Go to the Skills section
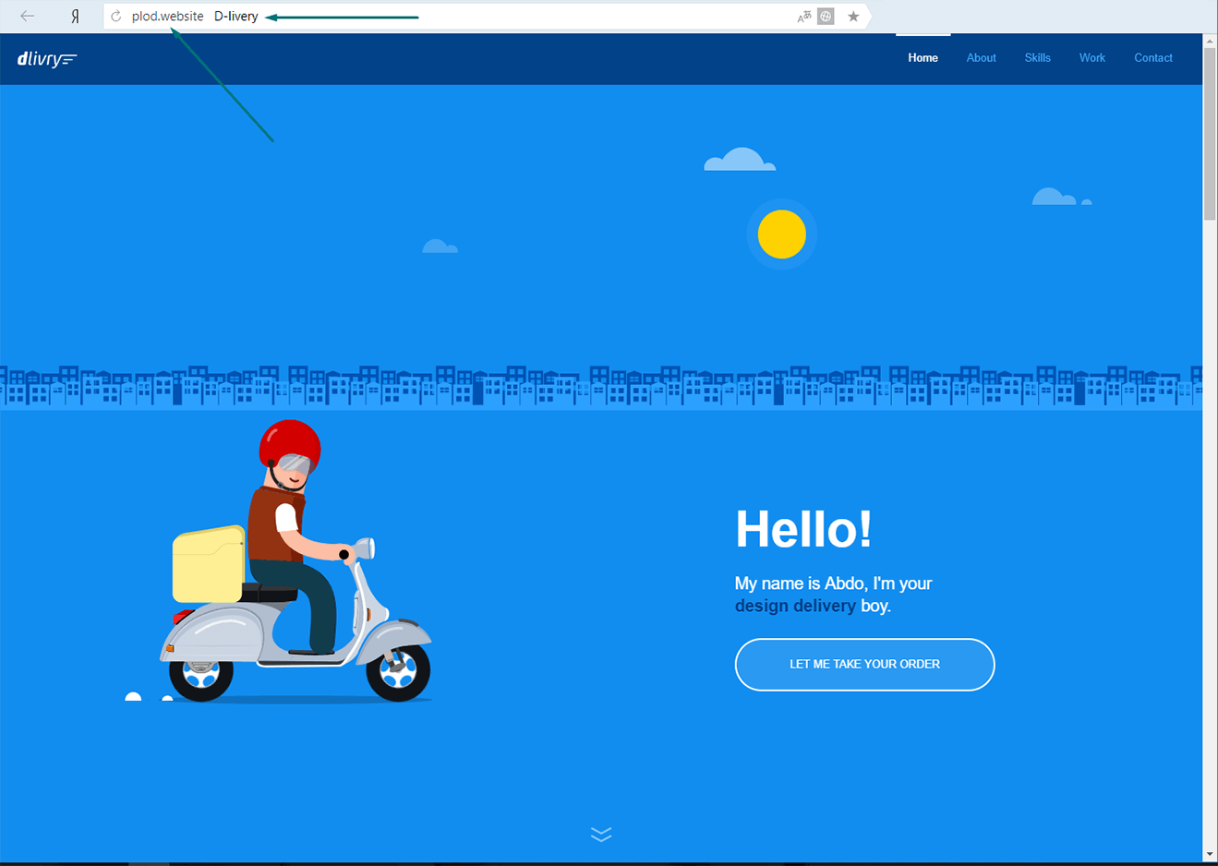1218x866 pixels. [x=1037, y=58]
